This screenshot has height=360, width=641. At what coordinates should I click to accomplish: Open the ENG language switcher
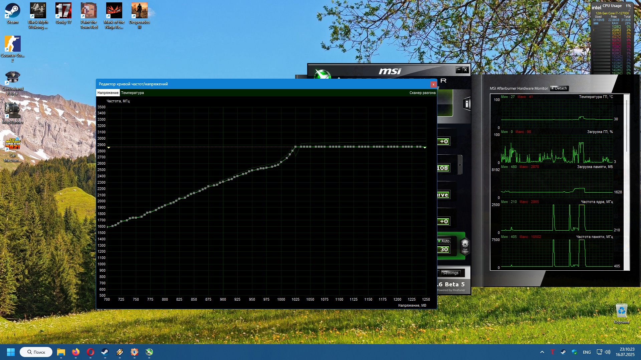pyautogui.click(x=587, y=352)
